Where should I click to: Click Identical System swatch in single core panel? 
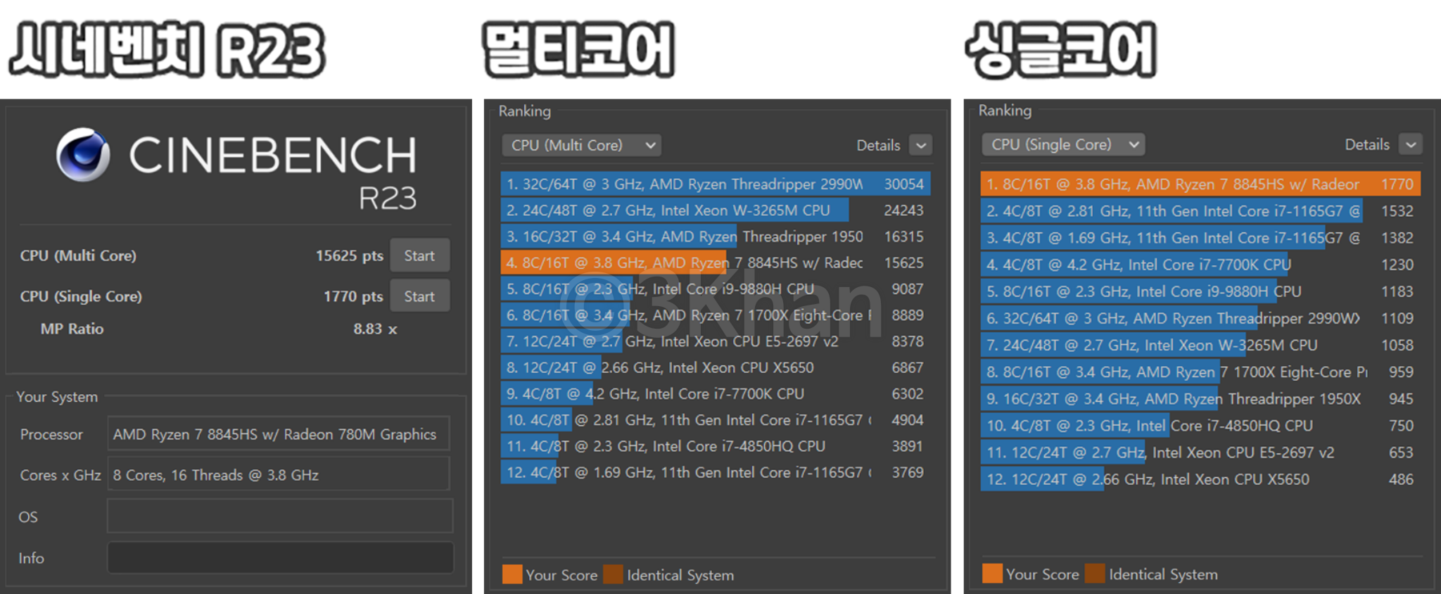click(x=1095, y=574)
